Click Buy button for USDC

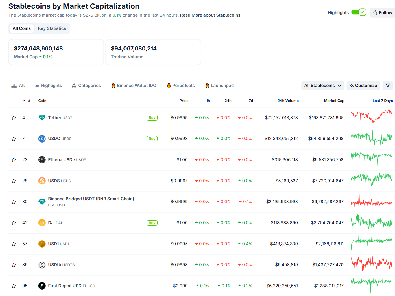[152, 139]
